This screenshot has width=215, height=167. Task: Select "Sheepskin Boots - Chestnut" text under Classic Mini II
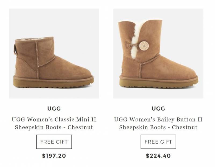[x=54, y=127]
